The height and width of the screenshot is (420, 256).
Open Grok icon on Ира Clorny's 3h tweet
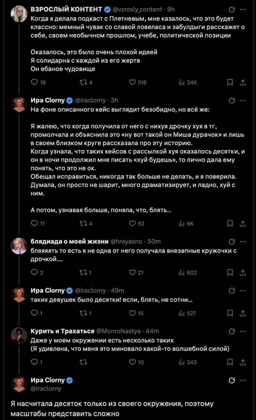[x=231, y=100]
